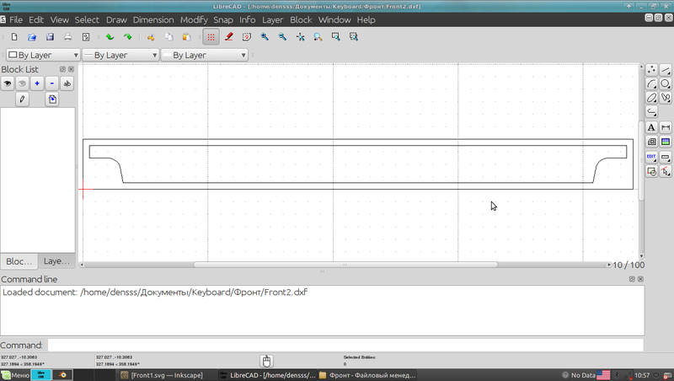Viewport: 674px width, 381px height.
Task: Select the Dimension tool
Action: pyautogui.click(x=666, y=127)
